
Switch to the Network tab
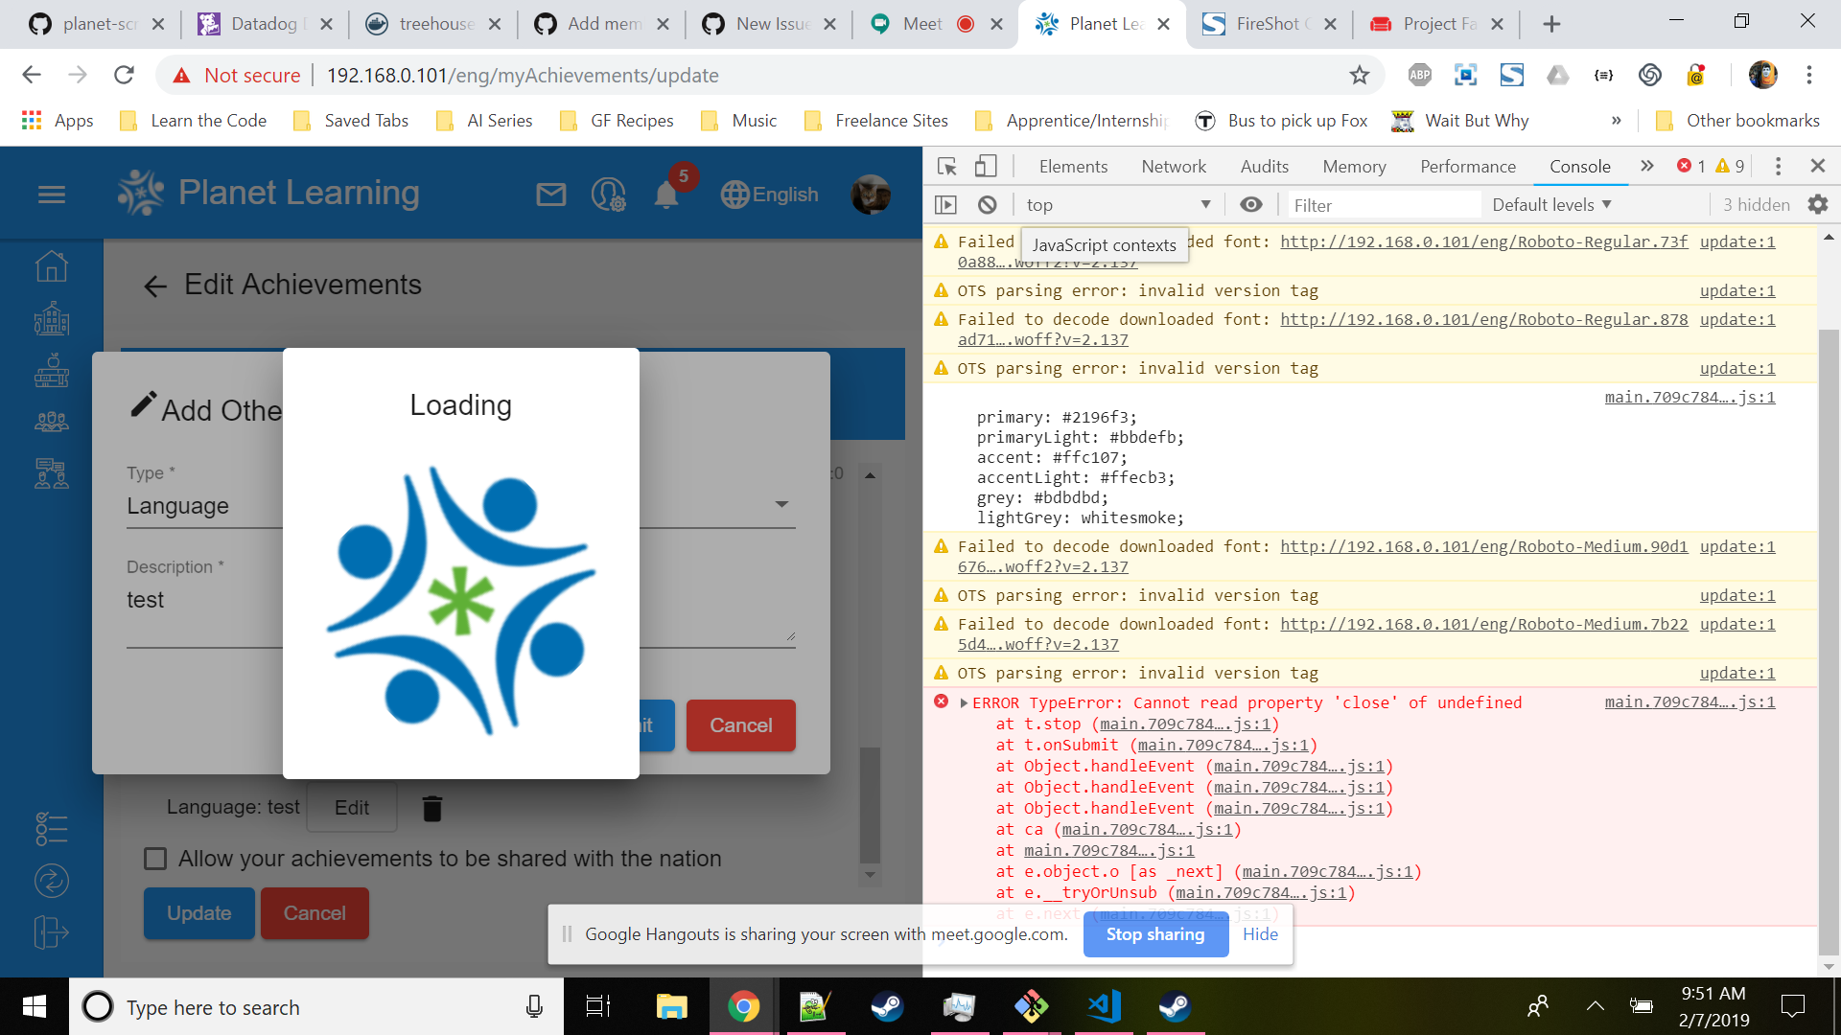tap(1174, 166)
